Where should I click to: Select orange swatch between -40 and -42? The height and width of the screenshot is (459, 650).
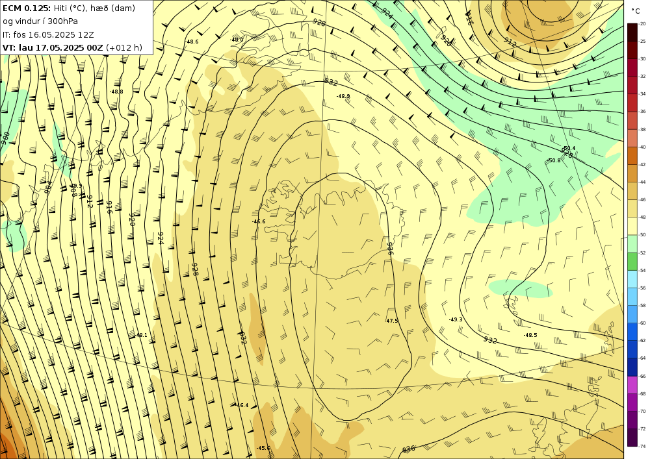pos(632,156)
